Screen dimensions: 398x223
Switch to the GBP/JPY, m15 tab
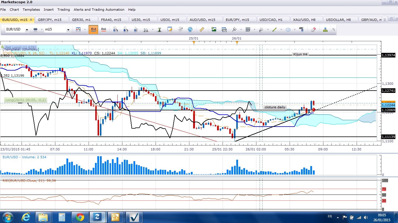(x=50, y=20)
